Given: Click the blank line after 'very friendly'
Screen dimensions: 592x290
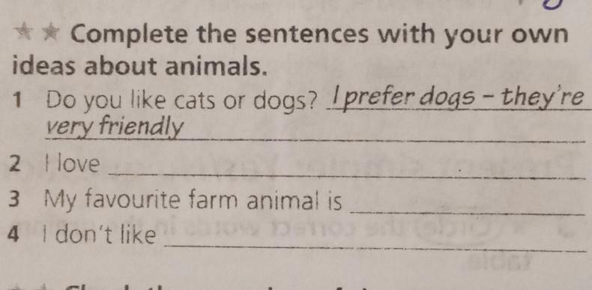Looking at the screenshot, I should [x=384, y=141].
